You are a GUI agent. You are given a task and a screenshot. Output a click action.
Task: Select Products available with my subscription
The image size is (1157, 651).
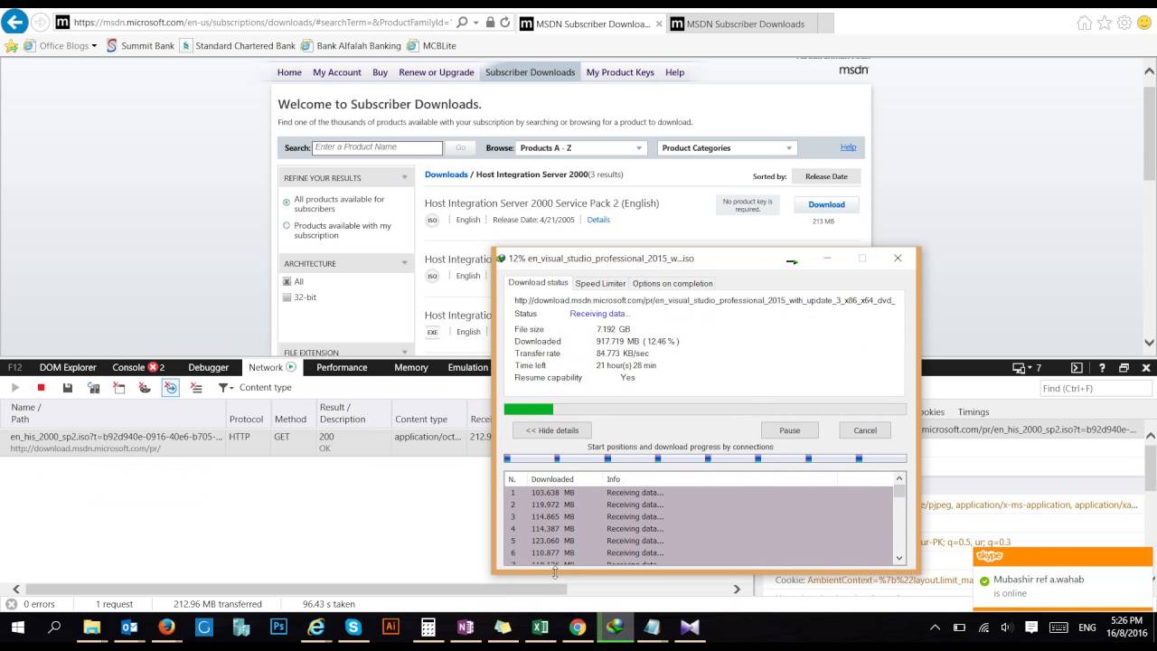pyautogui.click(x=287, y=226)
